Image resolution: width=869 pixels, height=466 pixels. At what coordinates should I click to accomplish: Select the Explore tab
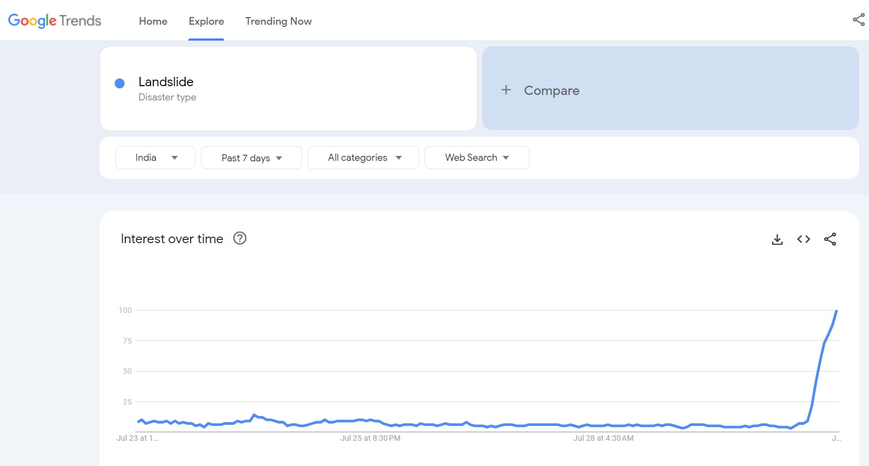point(206,21)
